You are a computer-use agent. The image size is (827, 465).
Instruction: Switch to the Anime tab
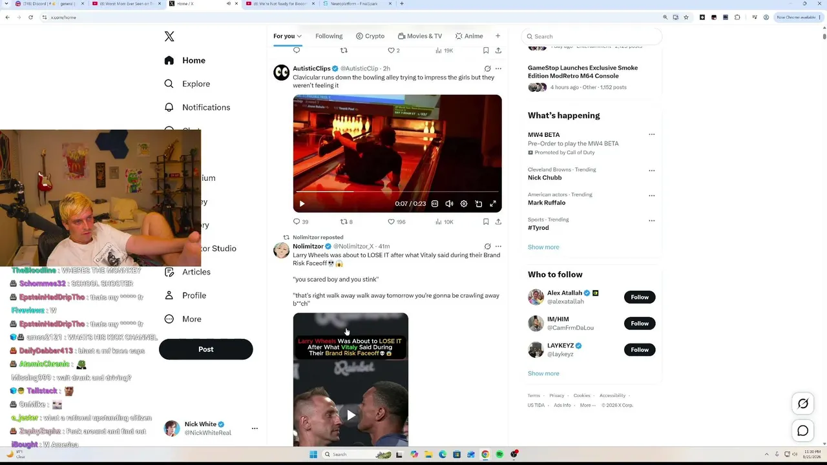[x=469, y=36]
